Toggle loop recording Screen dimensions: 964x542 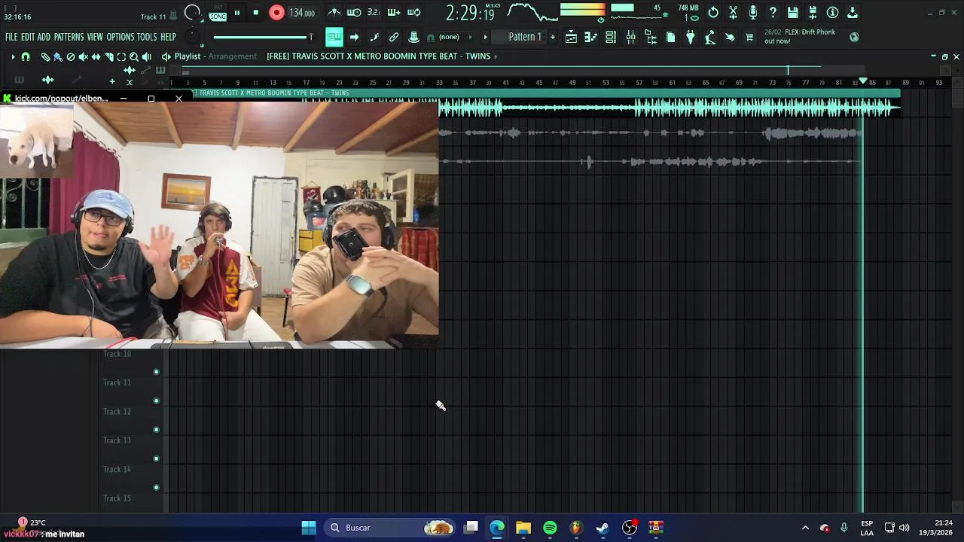[x=413, y=12]
